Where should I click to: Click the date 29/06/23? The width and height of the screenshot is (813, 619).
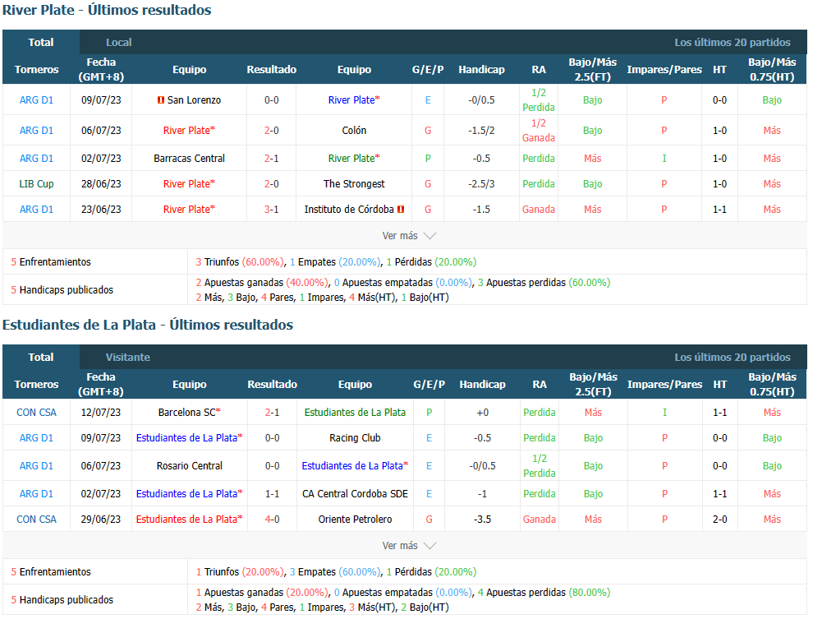coord(101,520)
